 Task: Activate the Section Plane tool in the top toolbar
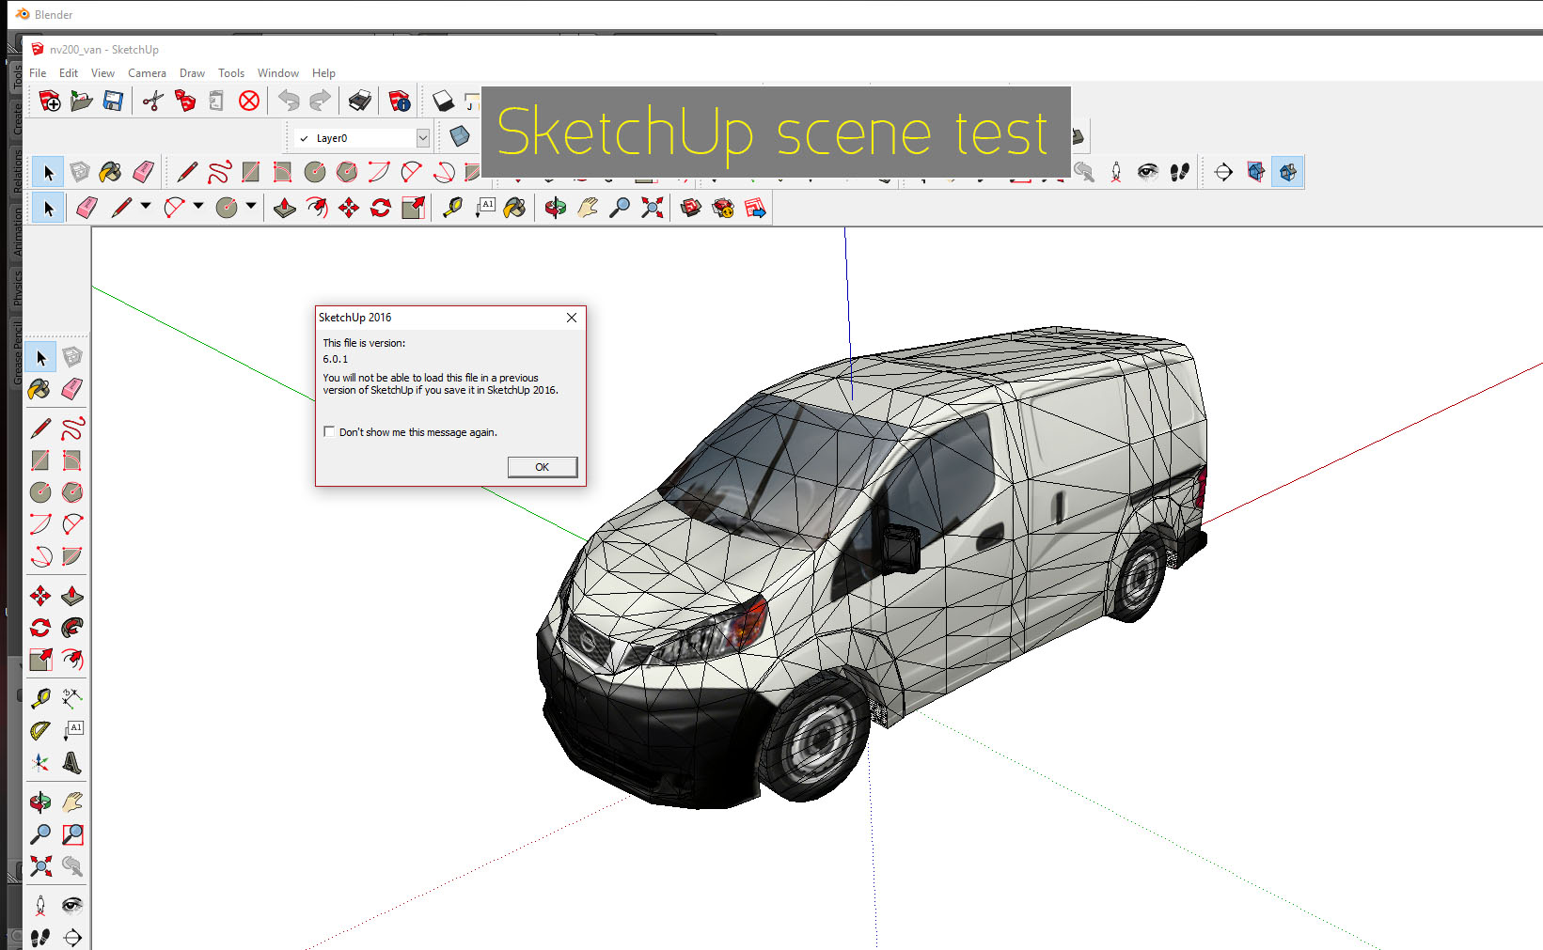1223,172
